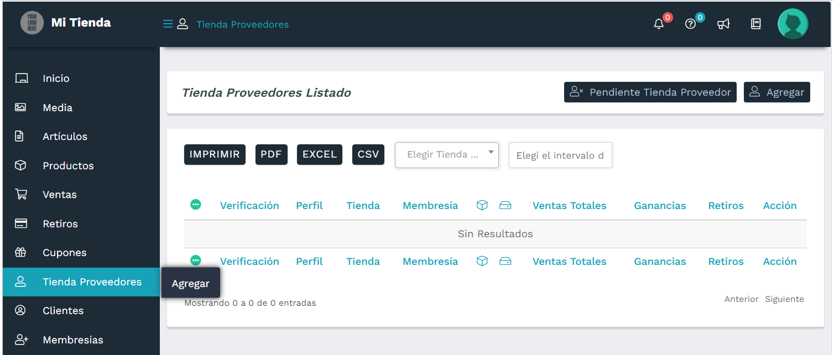The width and height of the screenshot is (834, 355).
Task: Open Pendiente Tienda Proveedor
Action: click(650, 92)
